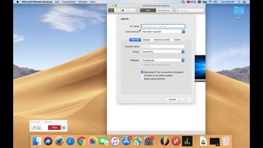The width and height of the screenshot is (263, 148).
Task: Open the gear settings menu in toolbar
Action: (124, 10)
